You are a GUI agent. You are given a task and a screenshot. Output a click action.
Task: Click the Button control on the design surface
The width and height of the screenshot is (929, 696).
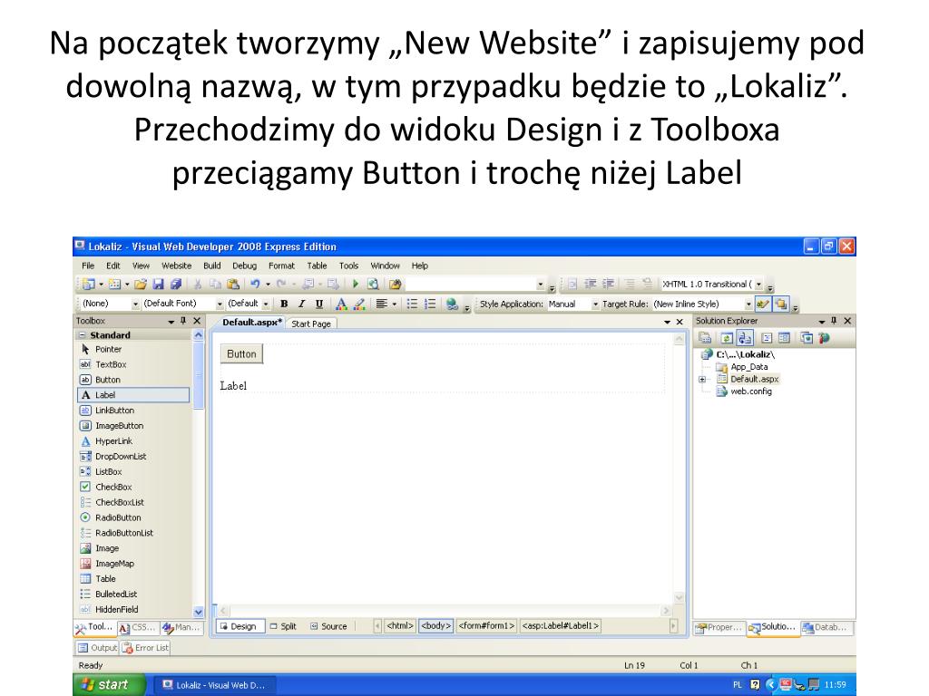(241, 354)
